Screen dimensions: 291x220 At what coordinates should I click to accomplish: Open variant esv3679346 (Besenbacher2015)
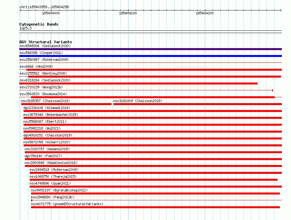(51, 115)
